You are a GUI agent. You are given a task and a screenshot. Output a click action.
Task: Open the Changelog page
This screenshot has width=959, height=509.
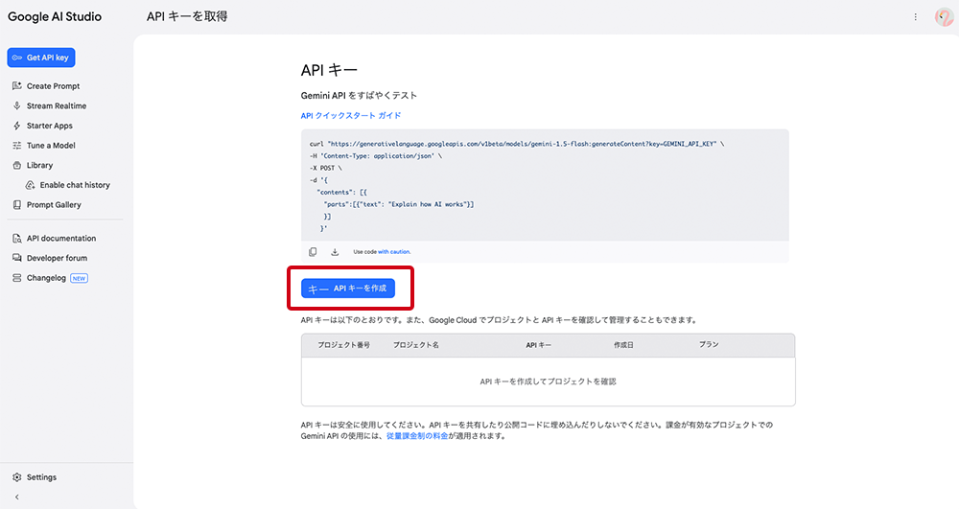(x=46, y=278)
